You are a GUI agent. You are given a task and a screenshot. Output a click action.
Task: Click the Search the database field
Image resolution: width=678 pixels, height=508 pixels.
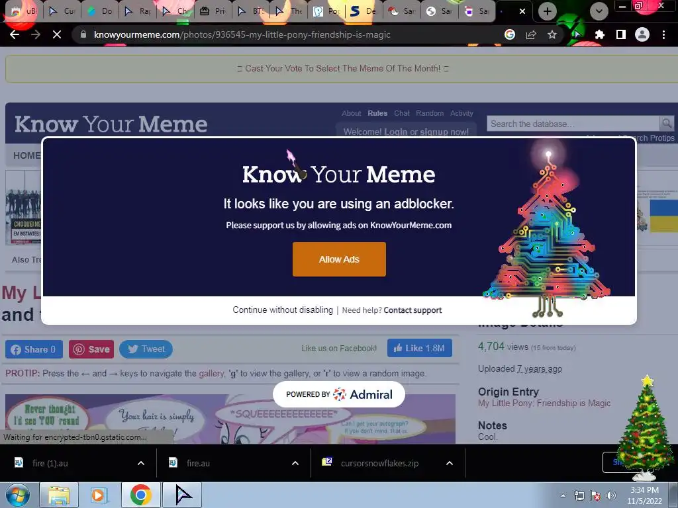(x=573, y=124)
